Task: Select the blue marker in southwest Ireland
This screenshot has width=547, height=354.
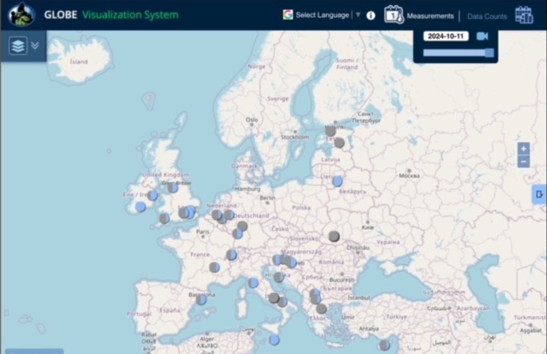Action: coord(141,207)
